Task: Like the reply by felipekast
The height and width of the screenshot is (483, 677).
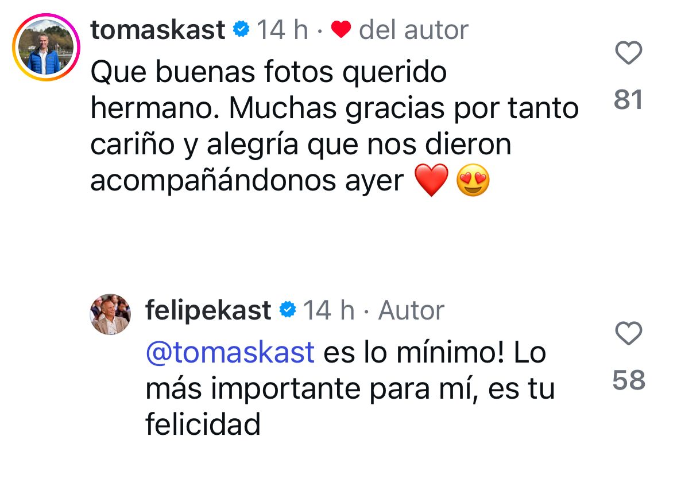Action: click(628, 334)
